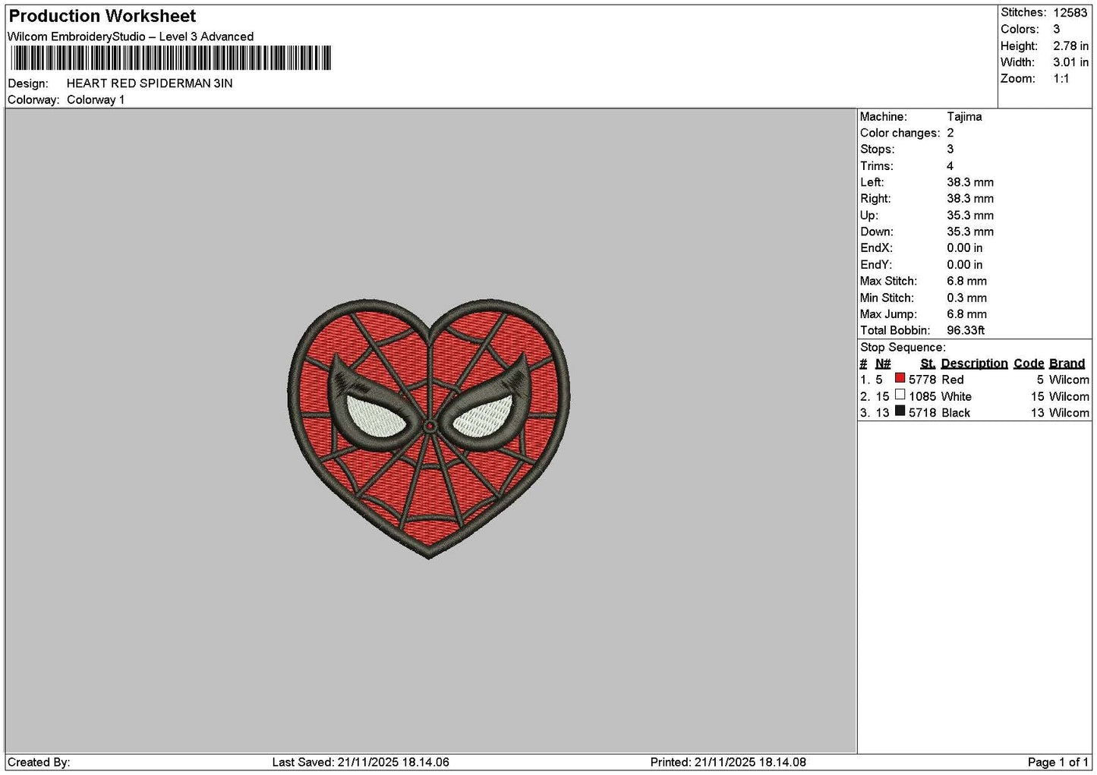Screen dimensions: 1097x775
Task: Click 'Wilcom EmbroideryStudio – Level 3 Advanced' text
Action: 131,36
